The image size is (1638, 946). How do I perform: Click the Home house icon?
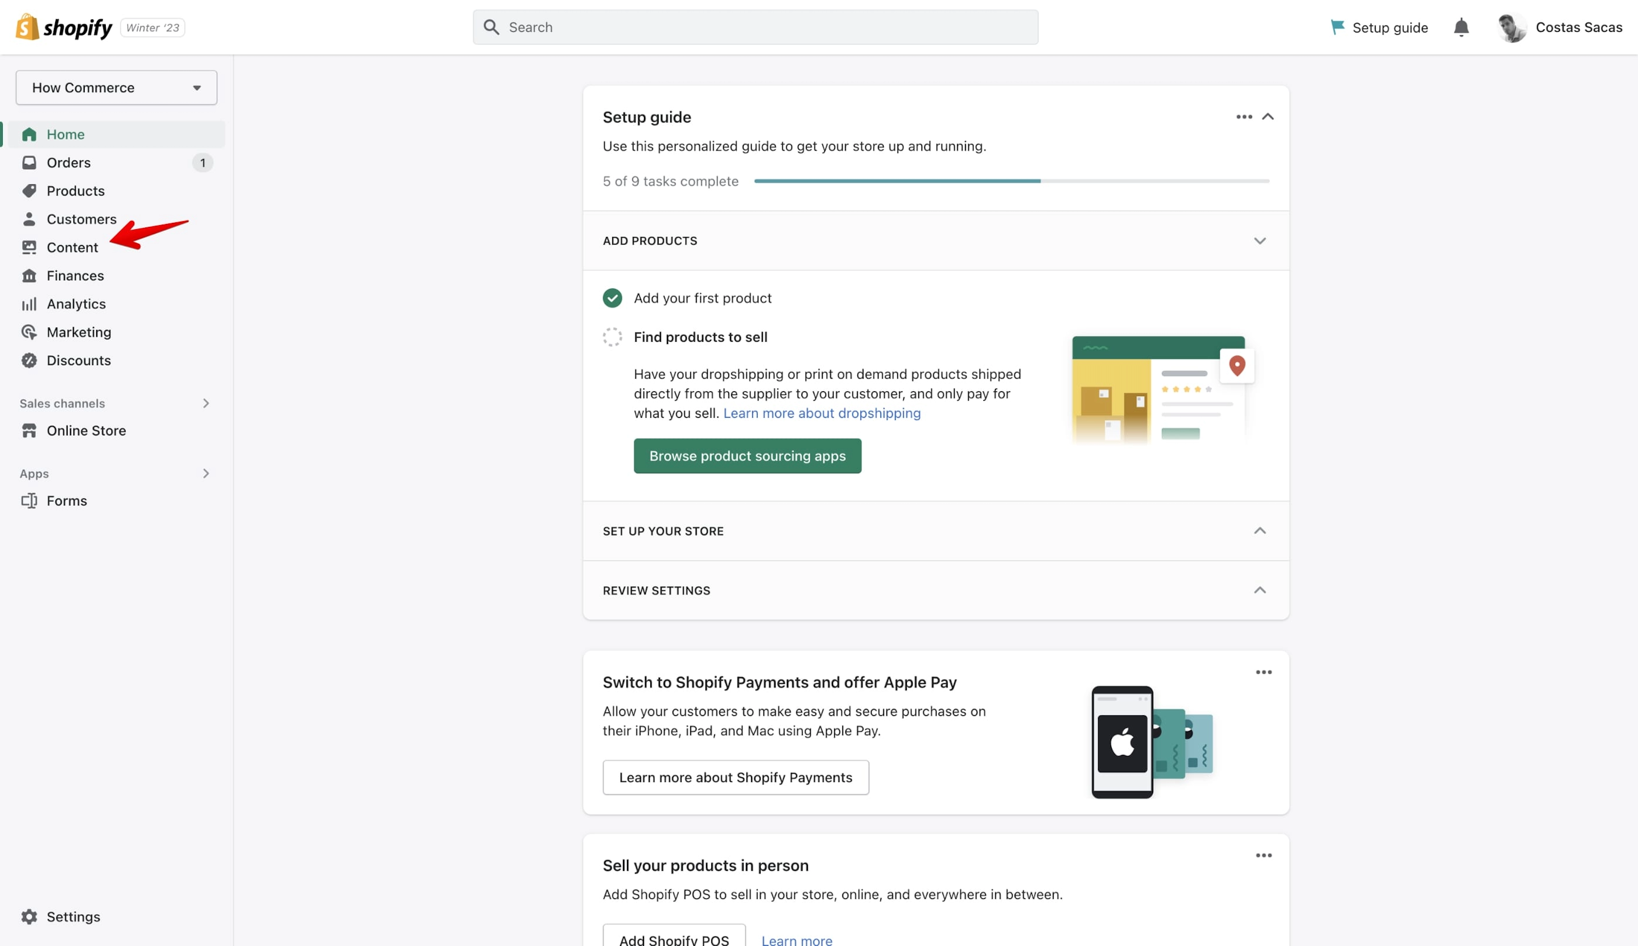tap(29, 134)
